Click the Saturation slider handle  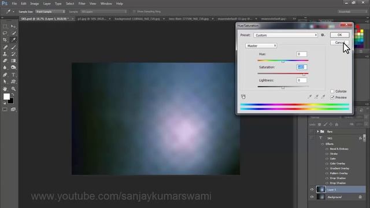coord(304,75)
